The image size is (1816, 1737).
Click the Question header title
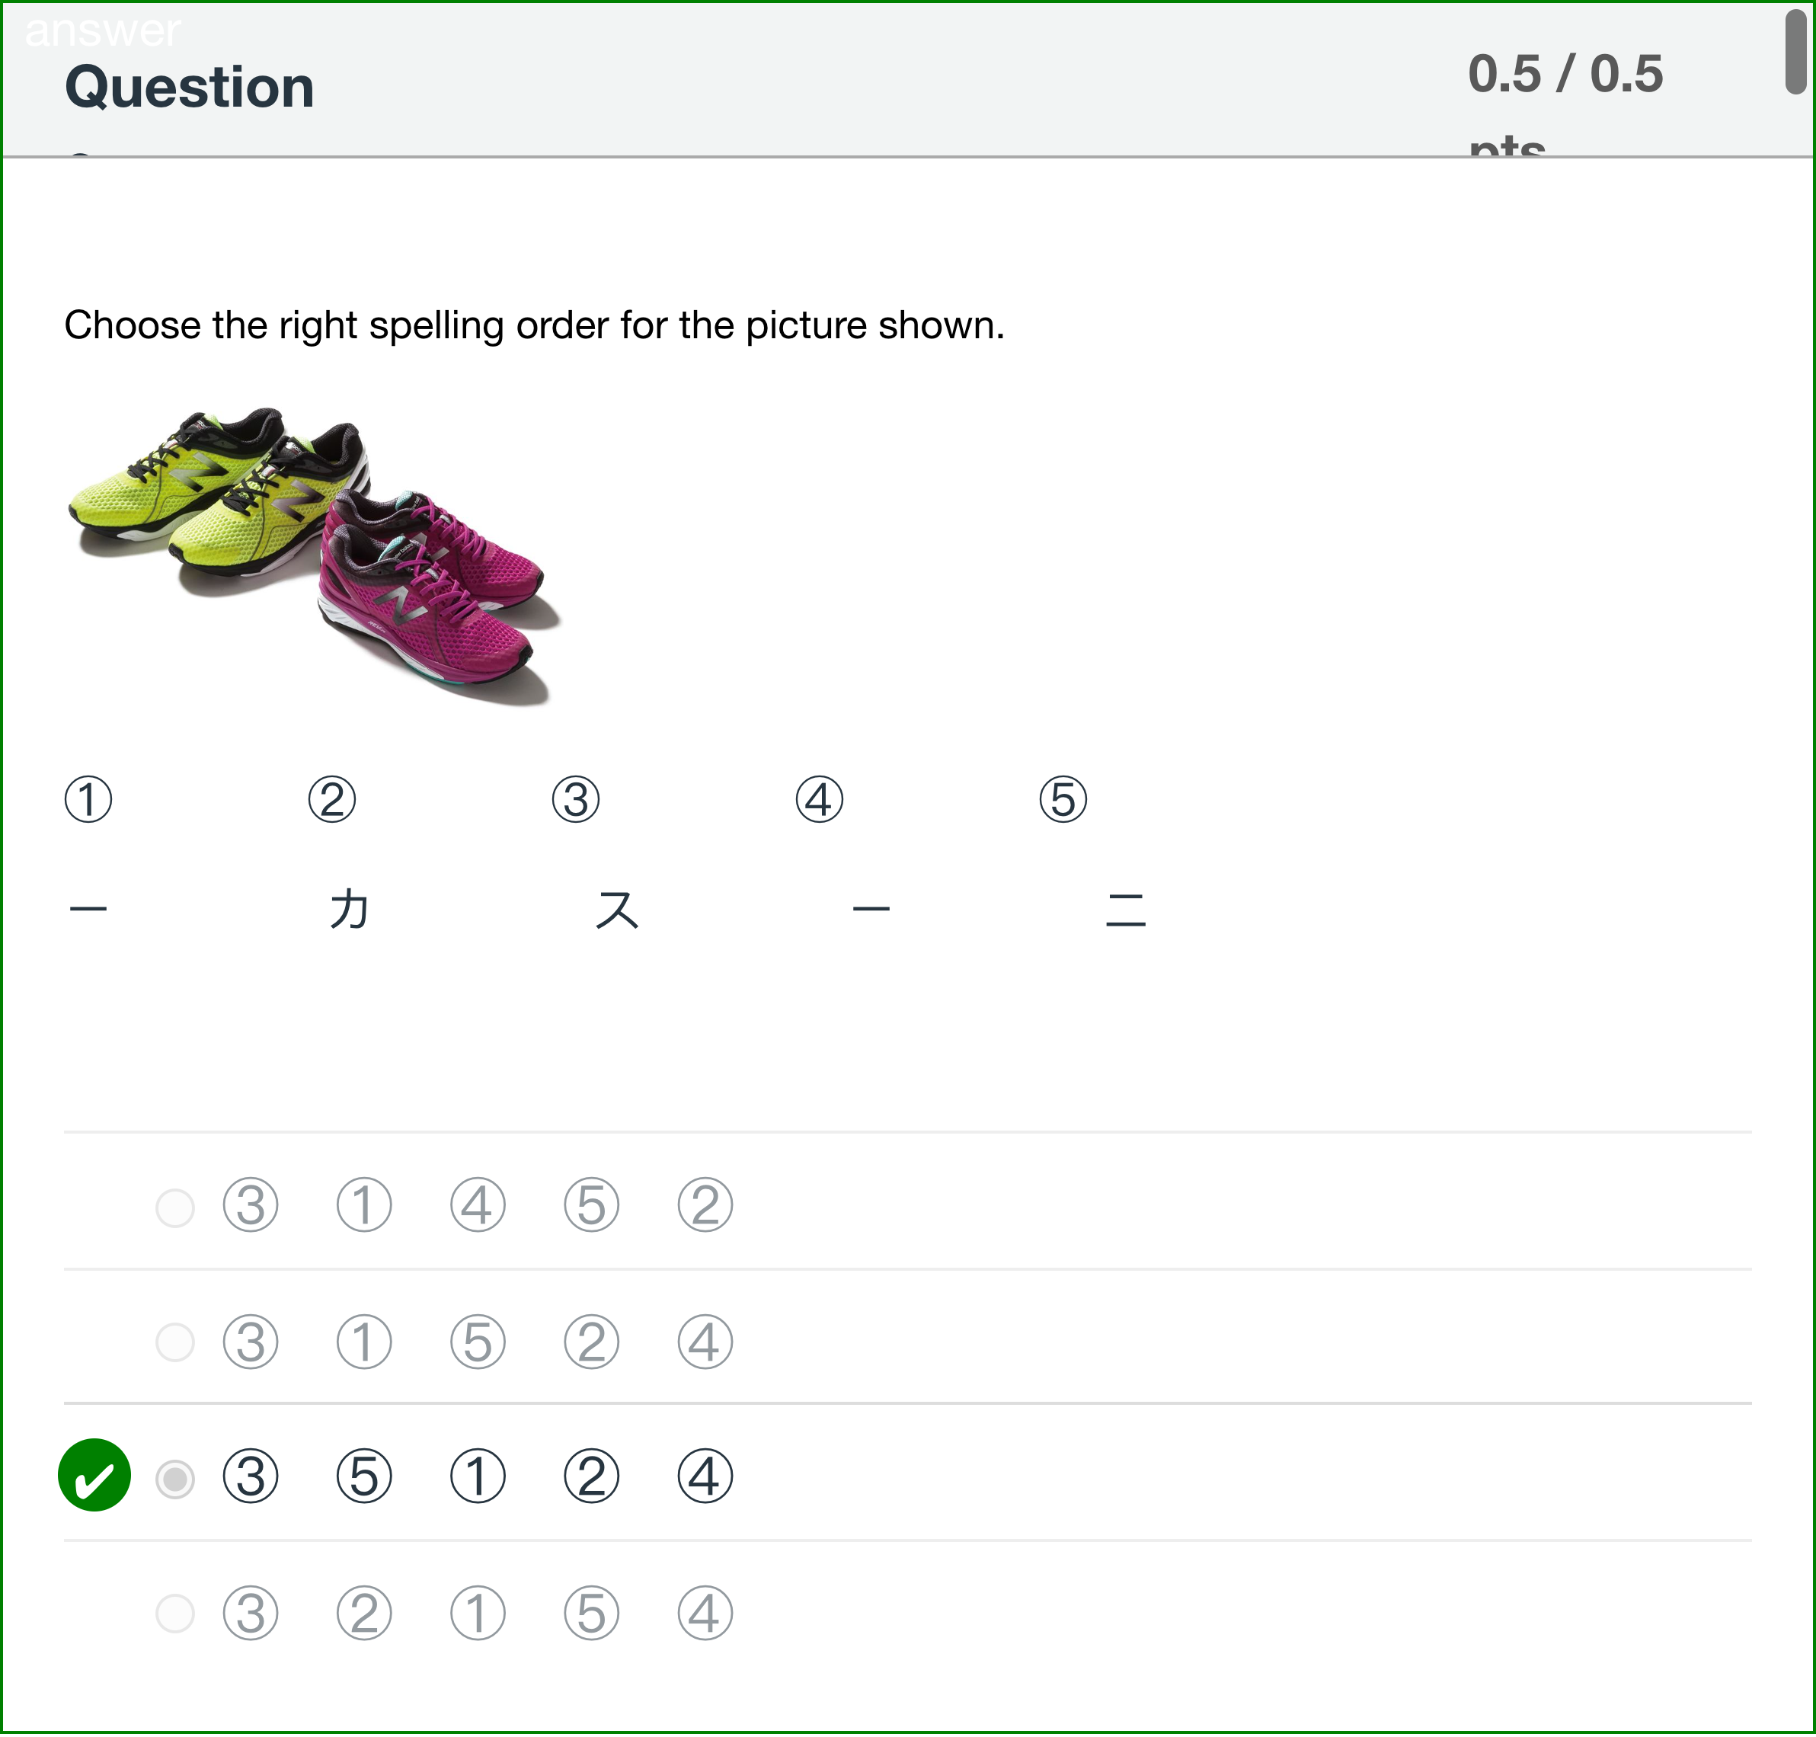click(189, 87)
